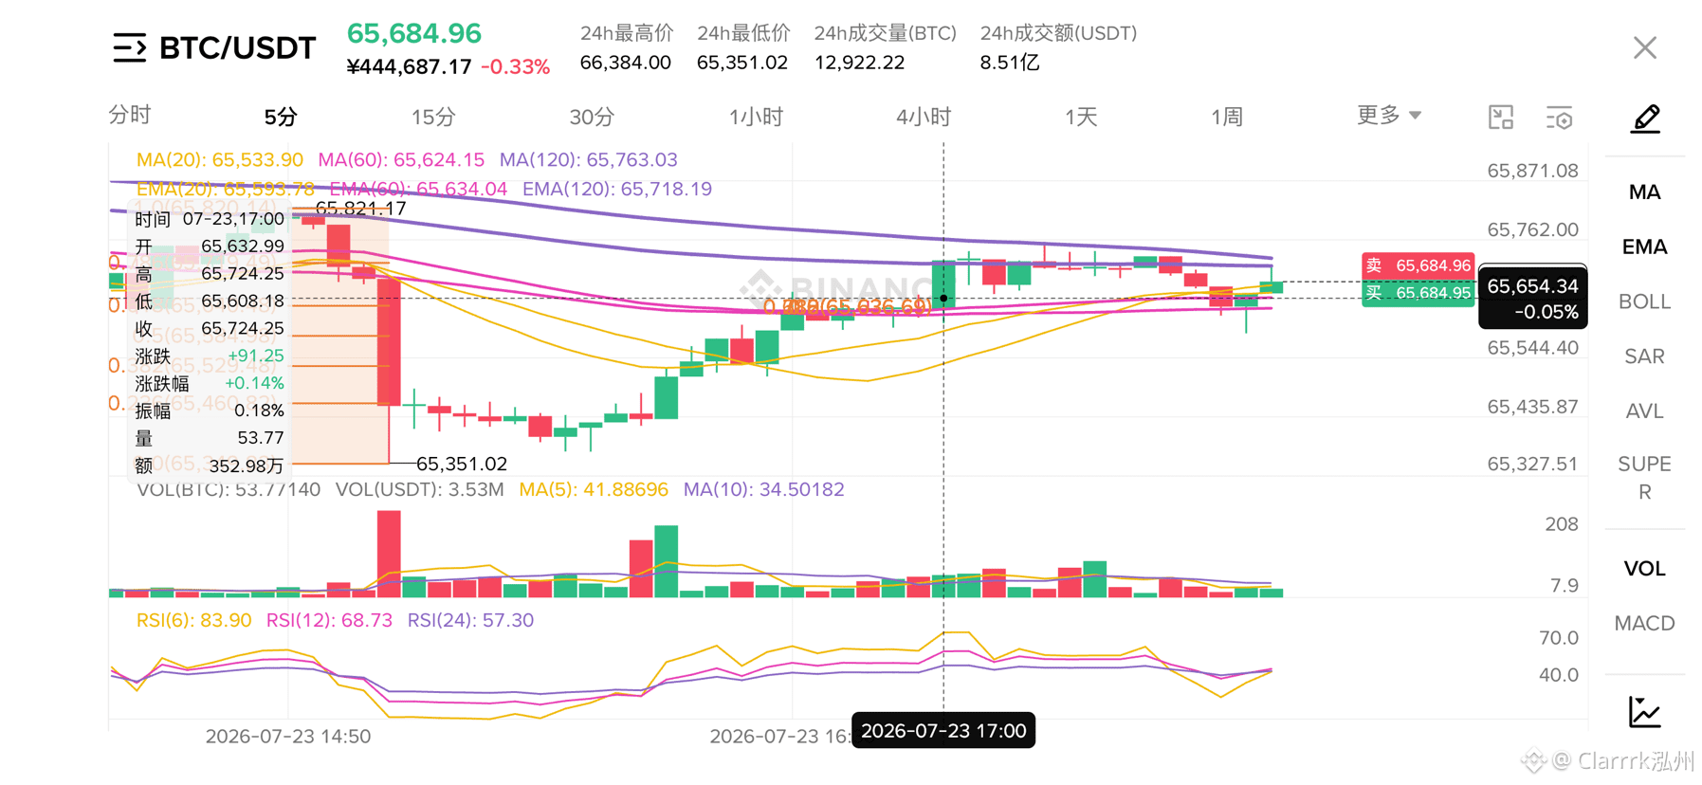Click the RSI(6): 83.90 legend
The height and width of the screenshot is (785, 1702).
coord(194,620)
